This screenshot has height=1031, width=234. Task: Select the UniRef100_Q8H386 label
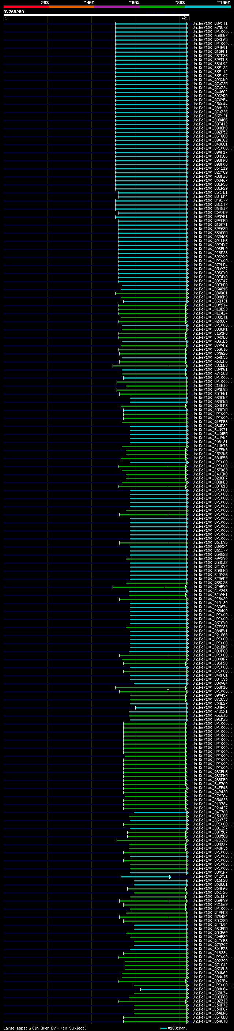click(x=210, y=156)
